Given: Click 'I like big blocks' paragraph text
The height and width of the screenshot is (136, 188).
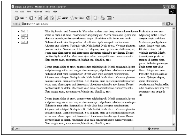Looking at the screenshot, I should point(91,46).
